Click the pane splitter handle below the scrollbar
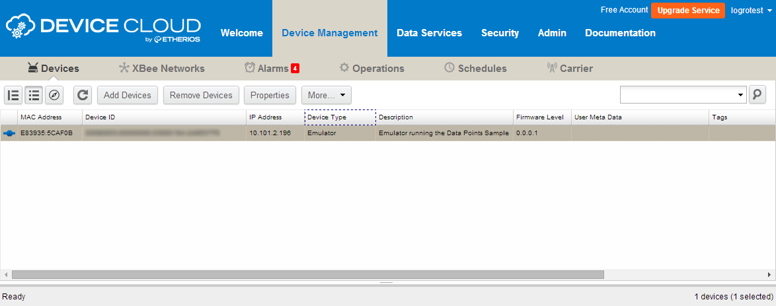The height and width of the screenshot is (306, 776). click(x=387, y=283)
